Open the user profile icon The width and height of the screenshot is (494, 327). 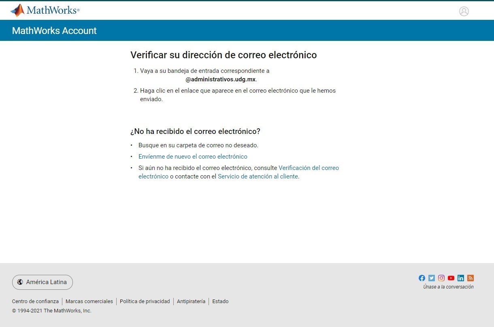(x=464, y=11)
